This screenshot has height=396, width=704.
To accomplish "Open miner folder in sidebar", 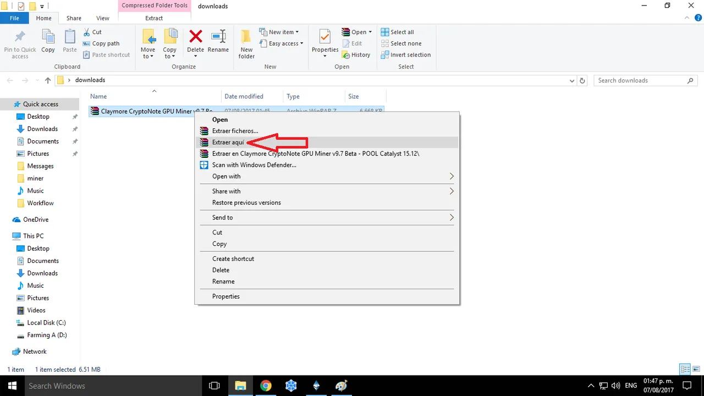I will tap(35, 178).
